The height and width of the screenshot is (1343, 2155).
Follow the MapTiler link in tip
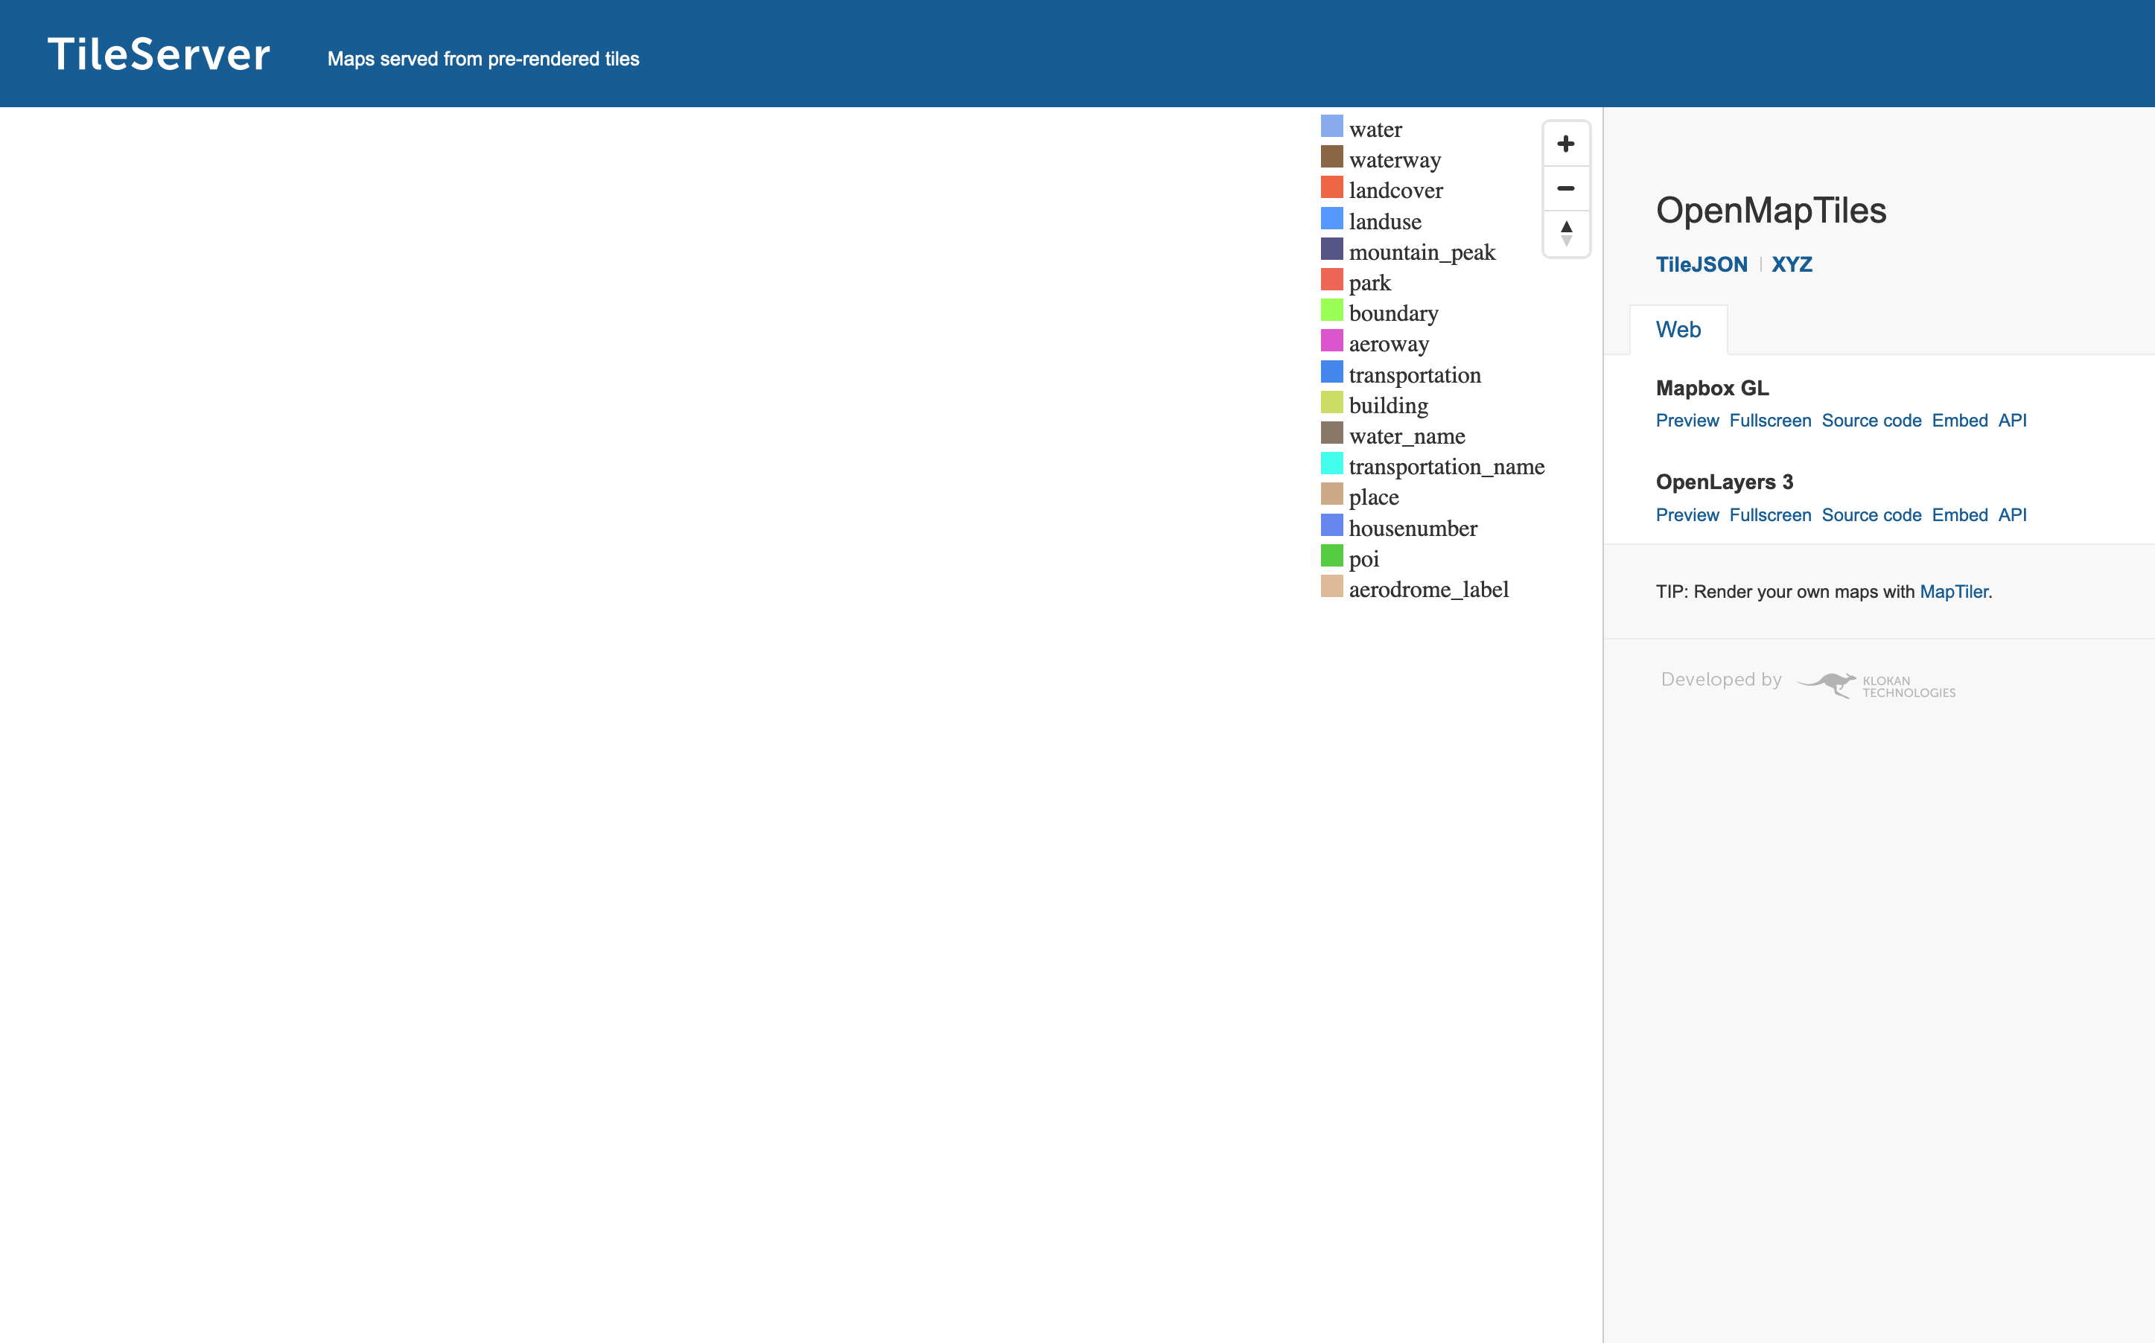click(1952, 592)
